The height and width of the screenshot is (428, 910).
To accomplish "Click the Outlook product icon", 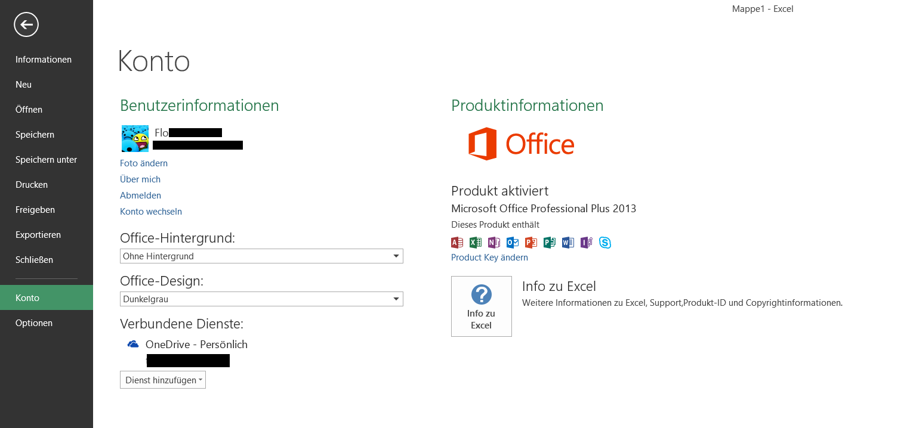I will point(513,243).
